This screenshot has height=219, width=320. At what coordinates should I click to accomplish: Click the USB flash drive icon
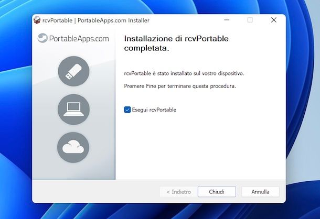73,71
